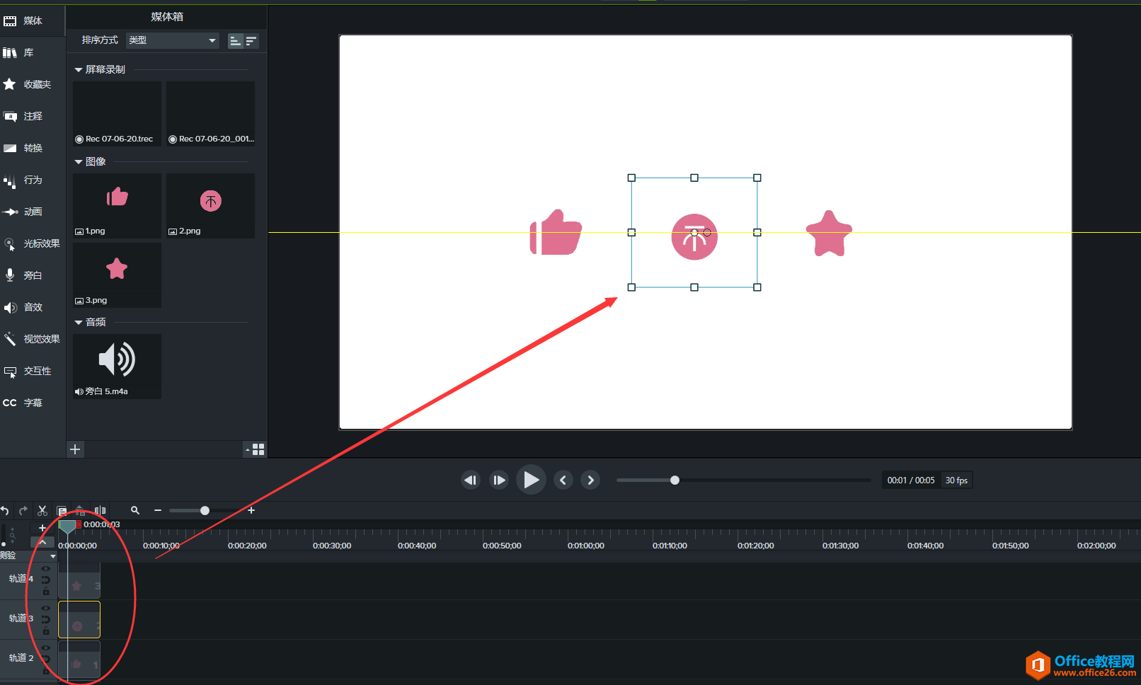
Task: Open the 媒体 tab
Action: coord(33,21)
